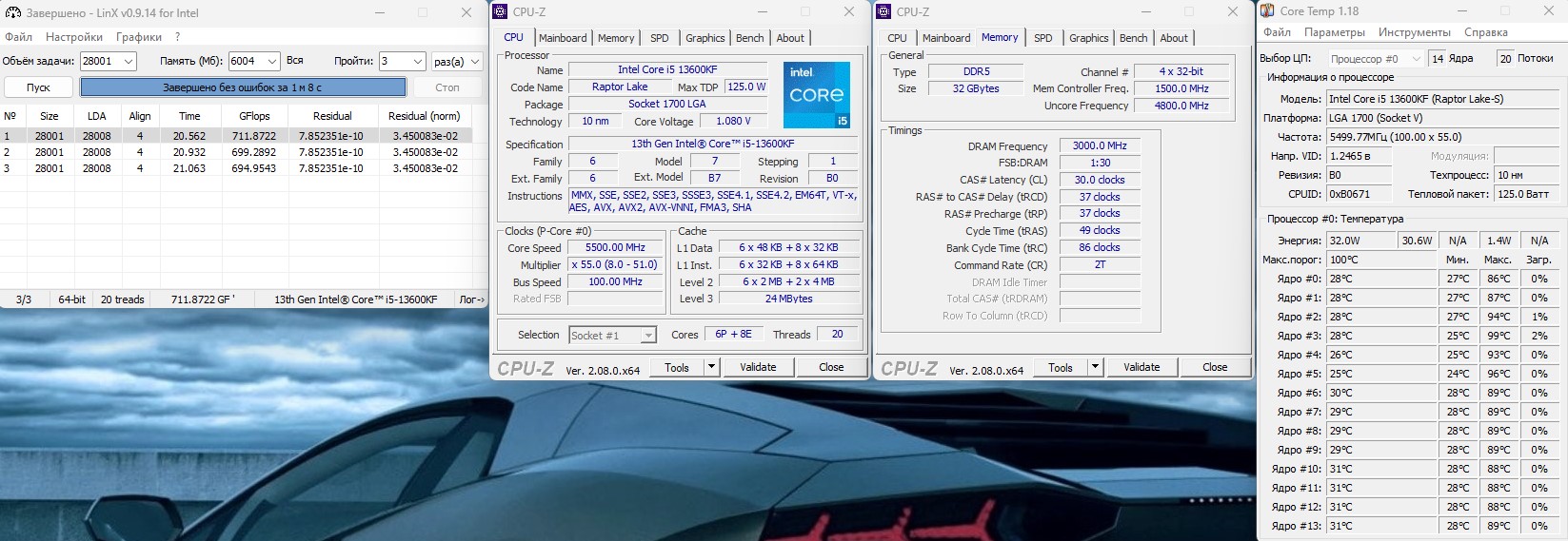Open Graphics tab in first CPU-Z window
This screenshot has height=541, width=1568.
point(705,38)
